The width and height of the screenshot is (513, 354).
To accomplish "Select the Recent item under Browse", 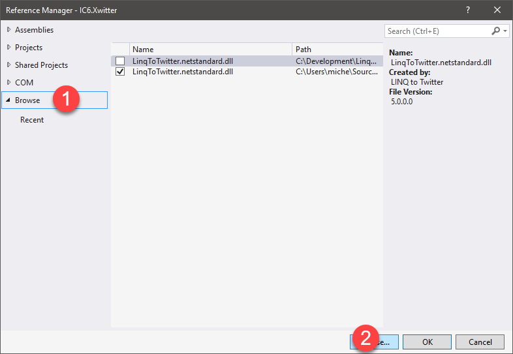I will pyautogui.click(x=32, y=120).
